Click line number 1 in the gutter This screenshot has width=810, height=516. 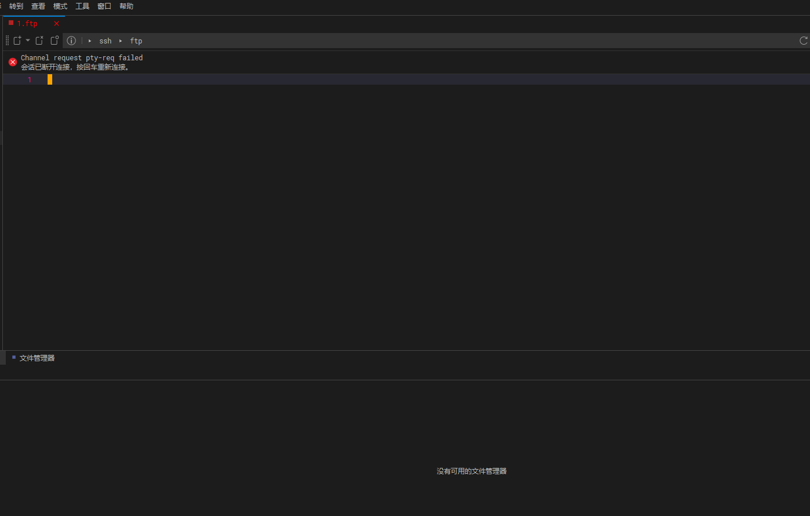pos(29,79)
